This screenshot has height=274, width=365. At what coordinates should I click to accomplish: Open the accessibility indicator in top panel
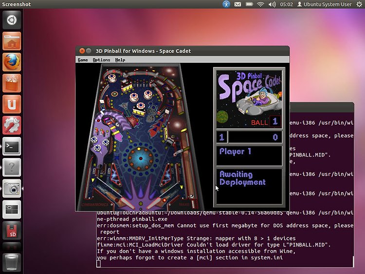(x=226, y=4)
